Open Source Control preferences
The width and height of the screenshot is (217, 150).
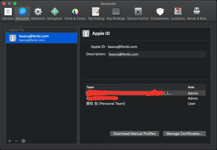pos(138,14)
